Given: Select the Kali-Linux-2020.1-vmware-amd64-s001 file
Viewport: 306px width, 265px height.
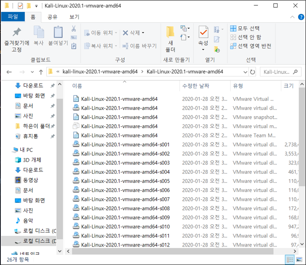Looking at the screenshot, I should pyautogui.click(x=125, y=145).
